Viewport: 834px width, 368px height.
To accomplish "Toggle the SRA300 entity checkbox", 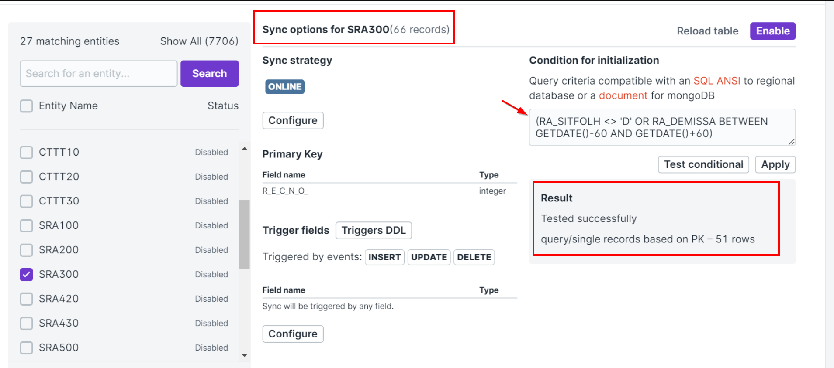I will point(27,274).
